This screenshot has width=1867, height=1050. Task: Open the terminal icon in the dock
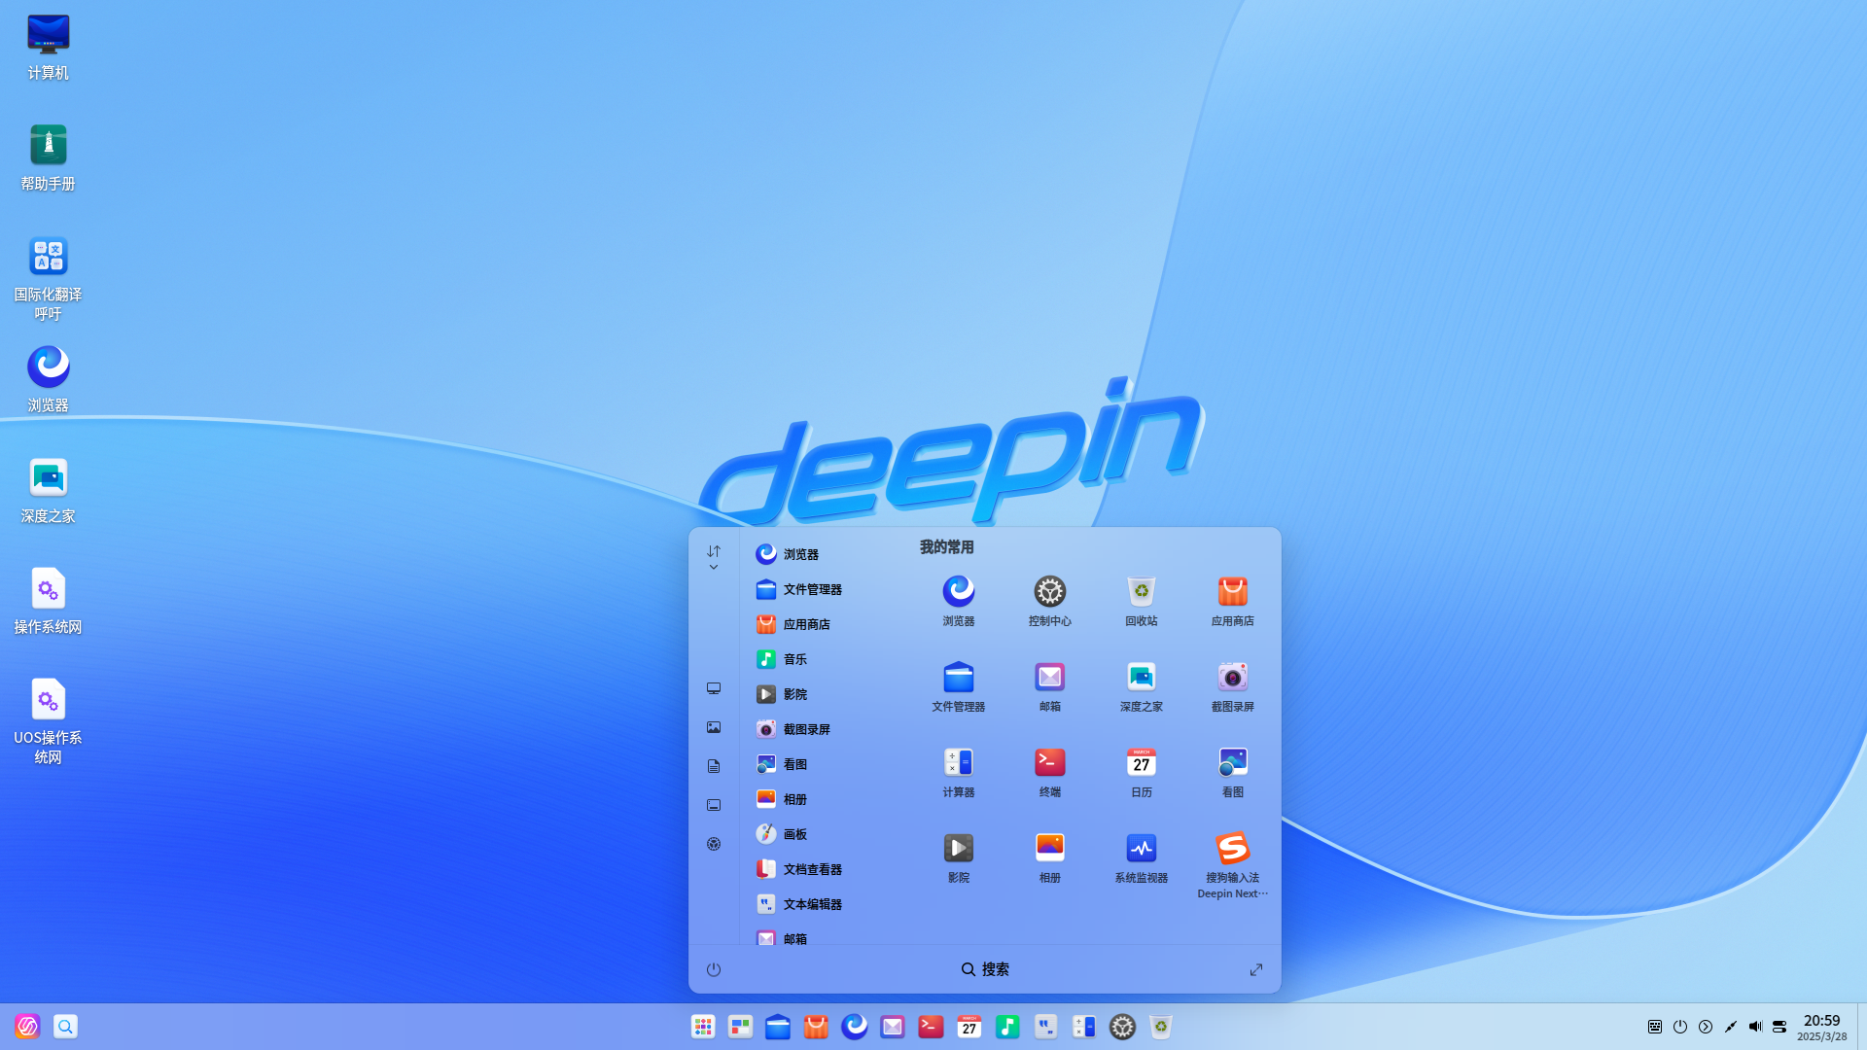(x=931, y=1027)
